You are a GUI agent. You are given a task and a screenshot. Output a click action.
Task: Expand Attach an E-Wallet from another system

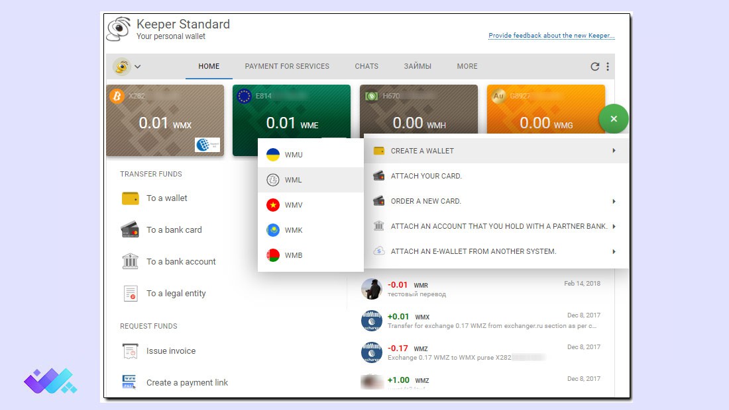[x=614, y=251]
